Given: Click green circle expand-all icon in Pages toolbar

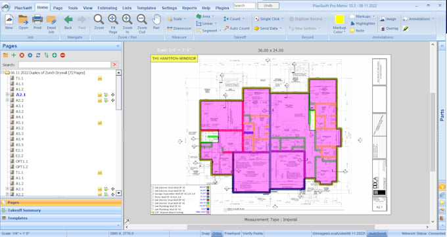Looking at the screenshot, I should [55, 55].
